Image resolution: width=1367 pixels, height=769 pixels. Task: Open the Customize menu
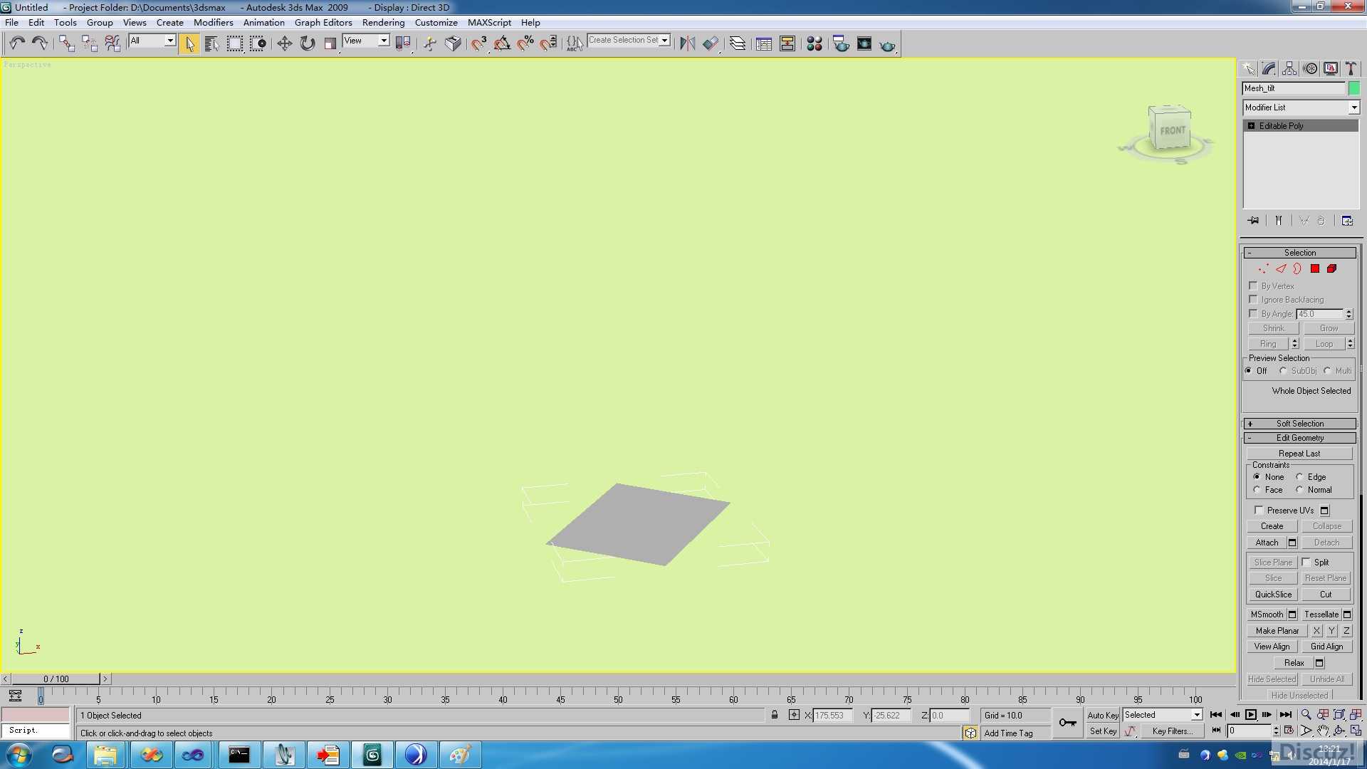click(x=436, y=22)
